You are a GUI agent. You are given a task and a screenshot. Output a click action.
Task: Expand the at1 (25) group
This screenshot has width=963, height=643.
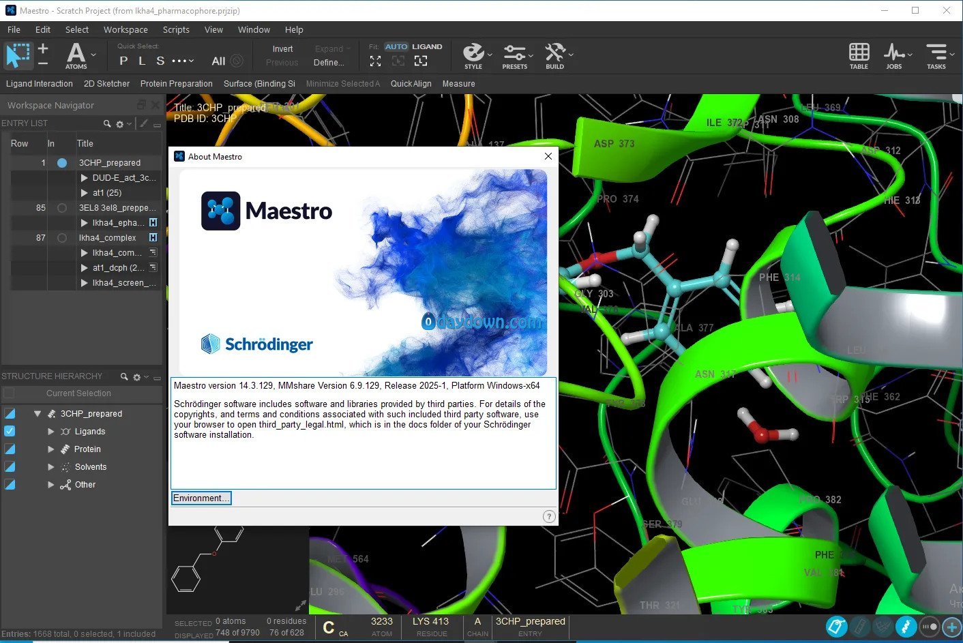tap(85, 193)
